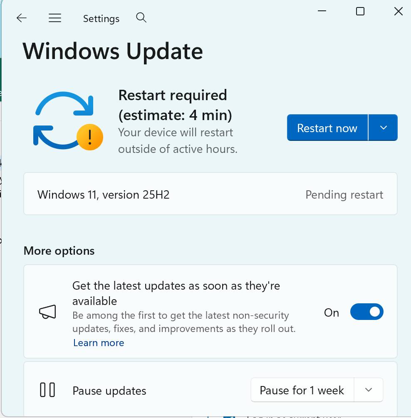
Task: Close the Settings window
Action: tap(398, 12)
